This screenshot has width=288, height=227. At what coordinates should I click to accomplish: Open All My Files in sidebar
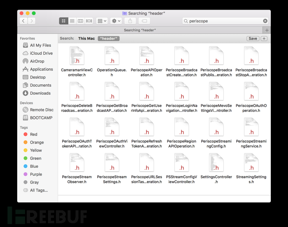(x=37, y=45)
